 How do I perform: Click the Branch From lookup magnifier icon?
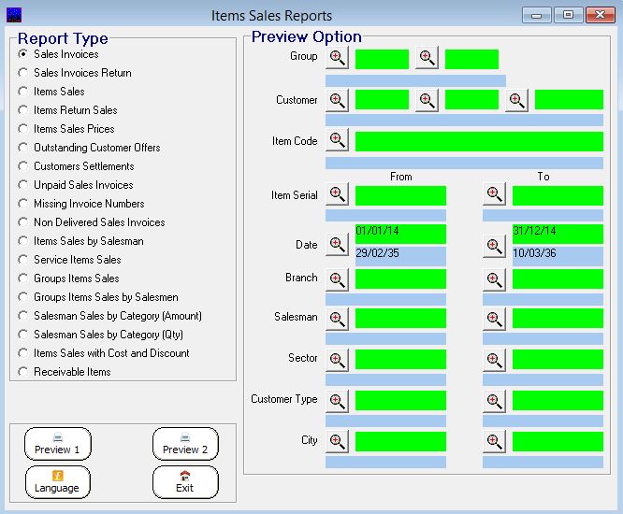point(337,278)
